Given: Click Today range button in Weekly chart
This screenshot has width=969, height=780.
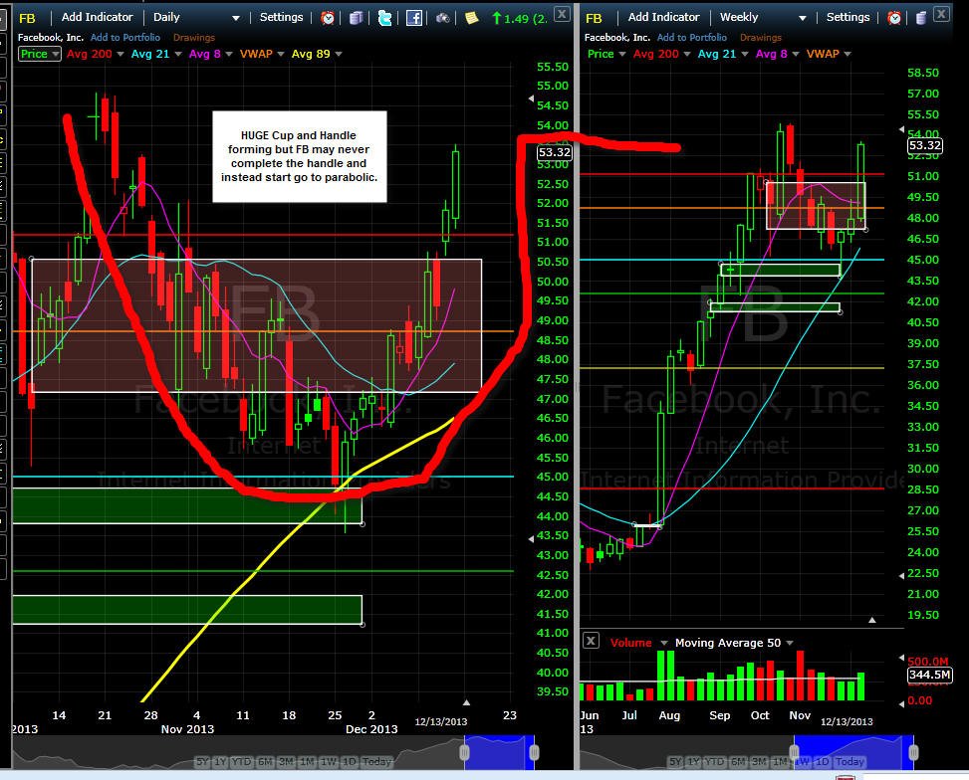Looking at the screenshot, I should (849, 761).
